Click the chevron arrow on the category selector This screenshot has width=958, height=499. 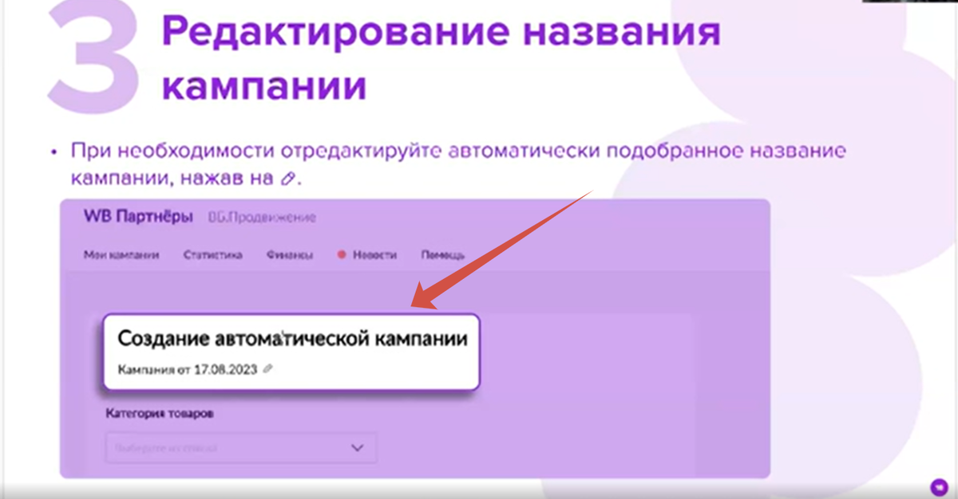coord(357,447)
